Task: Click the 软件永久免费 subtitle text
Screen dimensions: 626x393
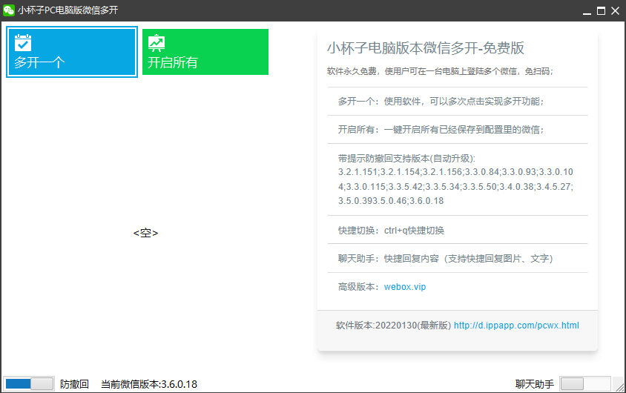Action: [x=440, y=71]
